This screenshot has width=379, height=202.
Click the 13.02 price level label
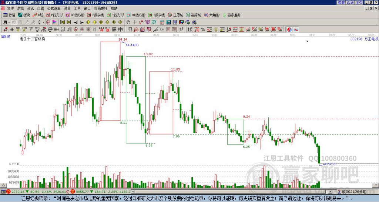click(x=148, y=54)
